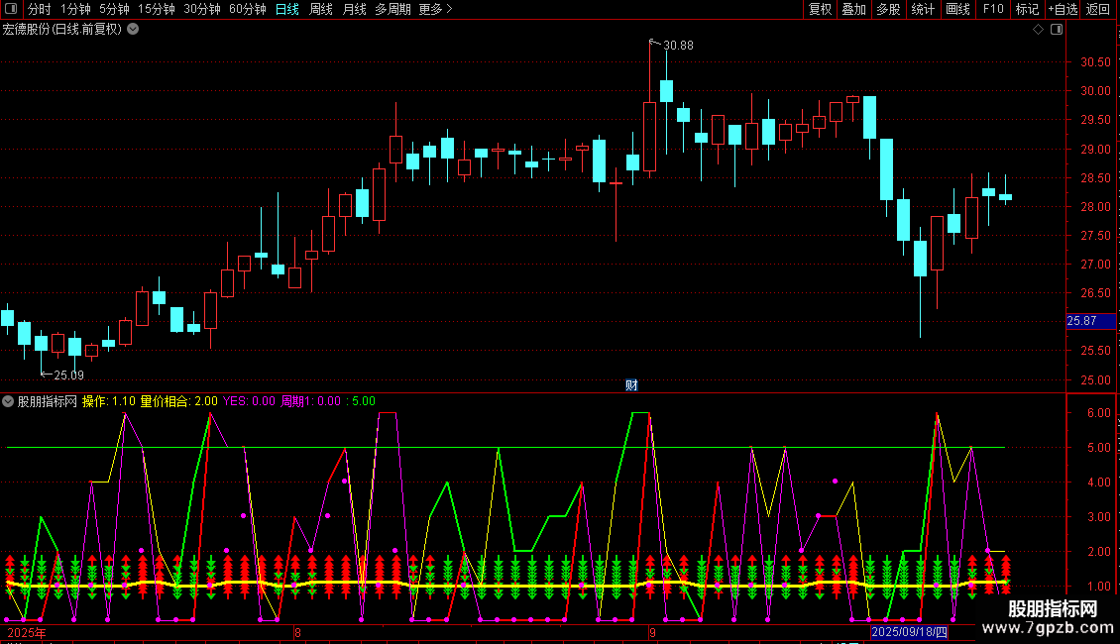1120x644 pixels.
Task: Toggle the left sidebar panel icon
Action: click(11, 9)
